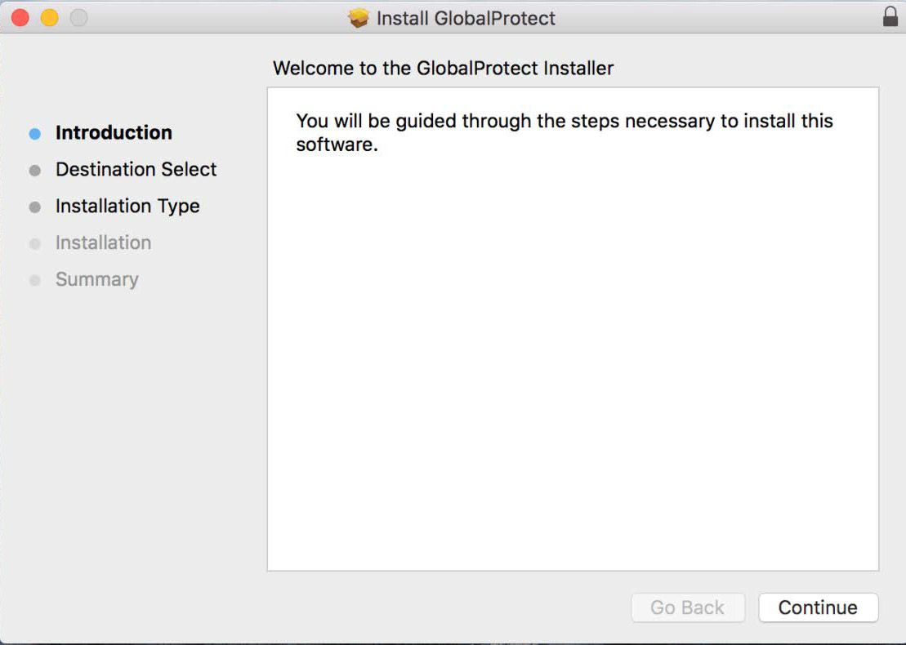
Task: Click the bullet next to Installation Type
Action: tap(34, 207)
